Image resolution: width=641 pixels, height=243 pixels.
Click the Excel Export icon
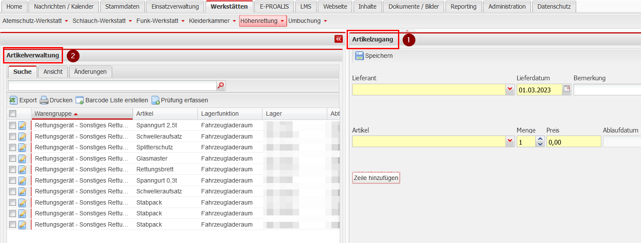(13, 100)
